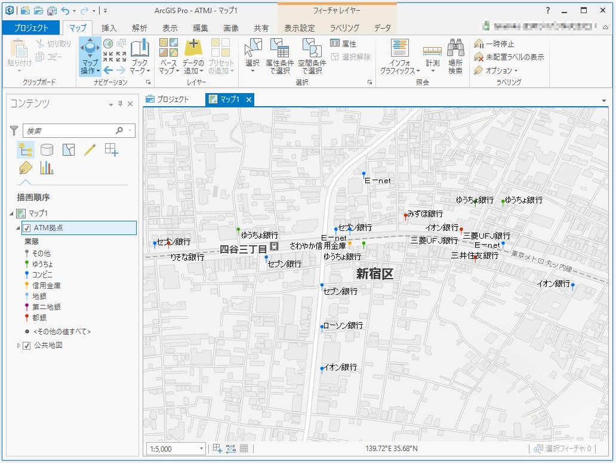This screenshot has height=463, width=616.
Task: Collapse the ATM拠点 layer legend
Action: tap(18, 228)
